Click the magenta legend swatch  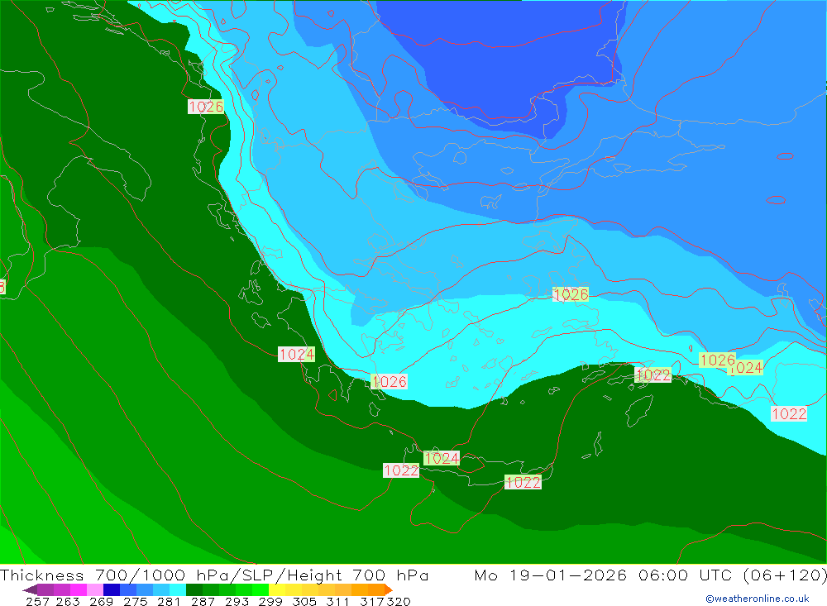[78, 589]
